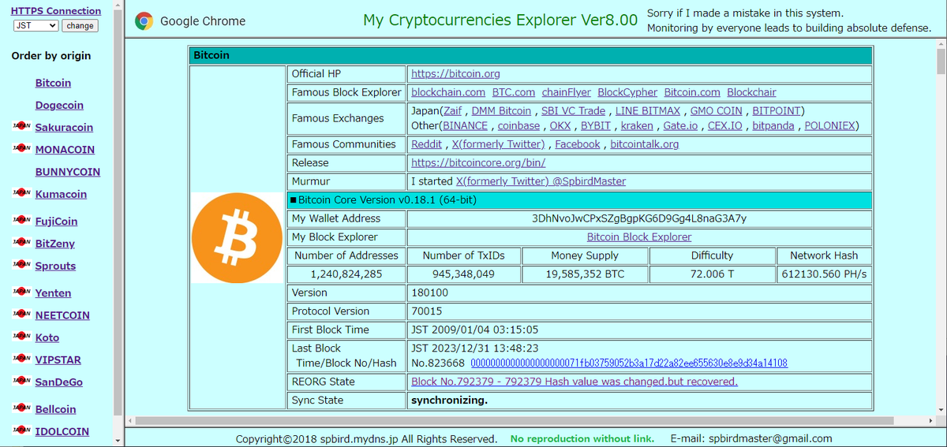
Task: Open the bitcointalk.org link
Action: 645,144
